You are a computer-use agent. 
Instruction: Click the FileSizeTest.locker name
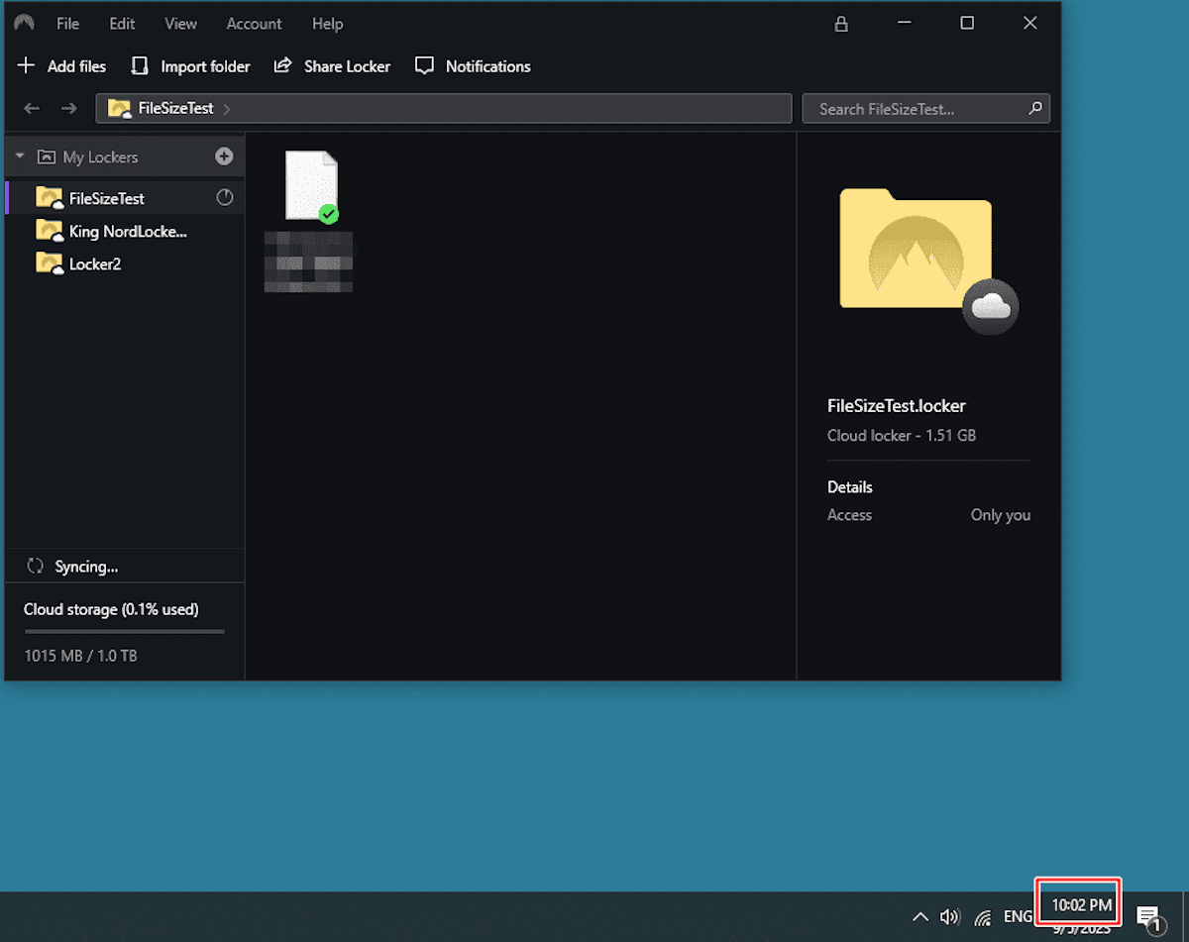897,406
